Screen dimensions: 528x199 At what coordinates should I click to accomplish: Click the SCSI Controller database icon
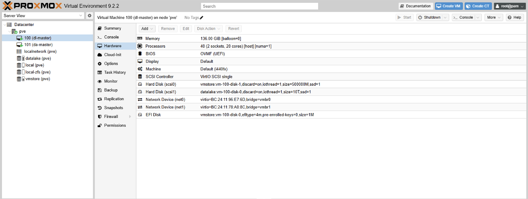140,77
